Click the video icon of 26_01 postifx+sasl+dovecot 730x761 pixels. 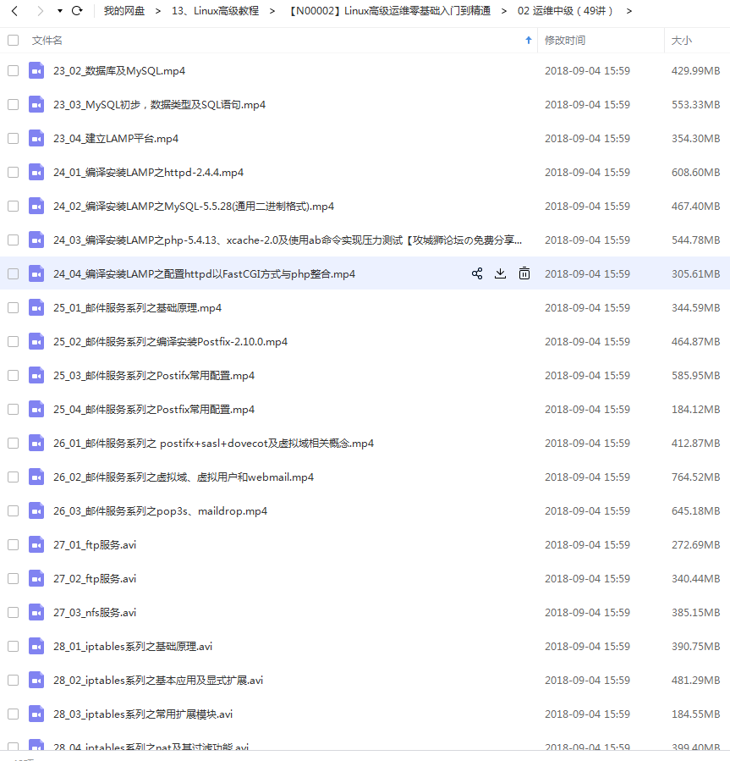(36, 443)
